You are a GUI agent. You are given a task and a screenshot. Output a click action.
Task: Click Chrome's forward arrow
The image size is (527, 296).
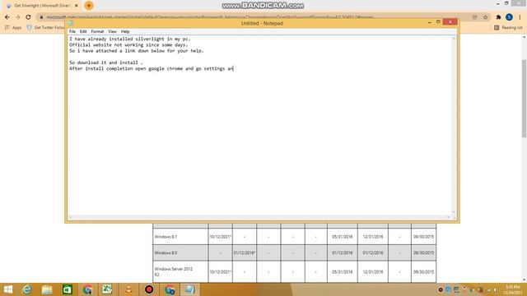(18, 17)
